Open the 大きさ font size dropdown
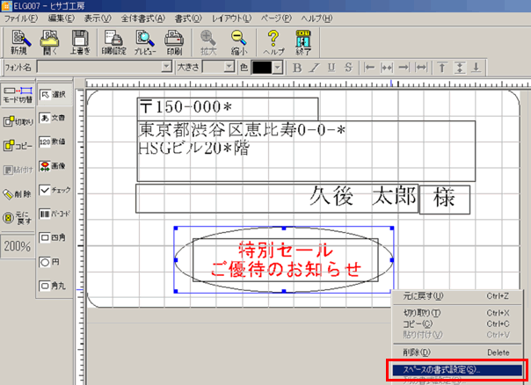531x385 pixels. pyautogui.click(x=229, y=67)
